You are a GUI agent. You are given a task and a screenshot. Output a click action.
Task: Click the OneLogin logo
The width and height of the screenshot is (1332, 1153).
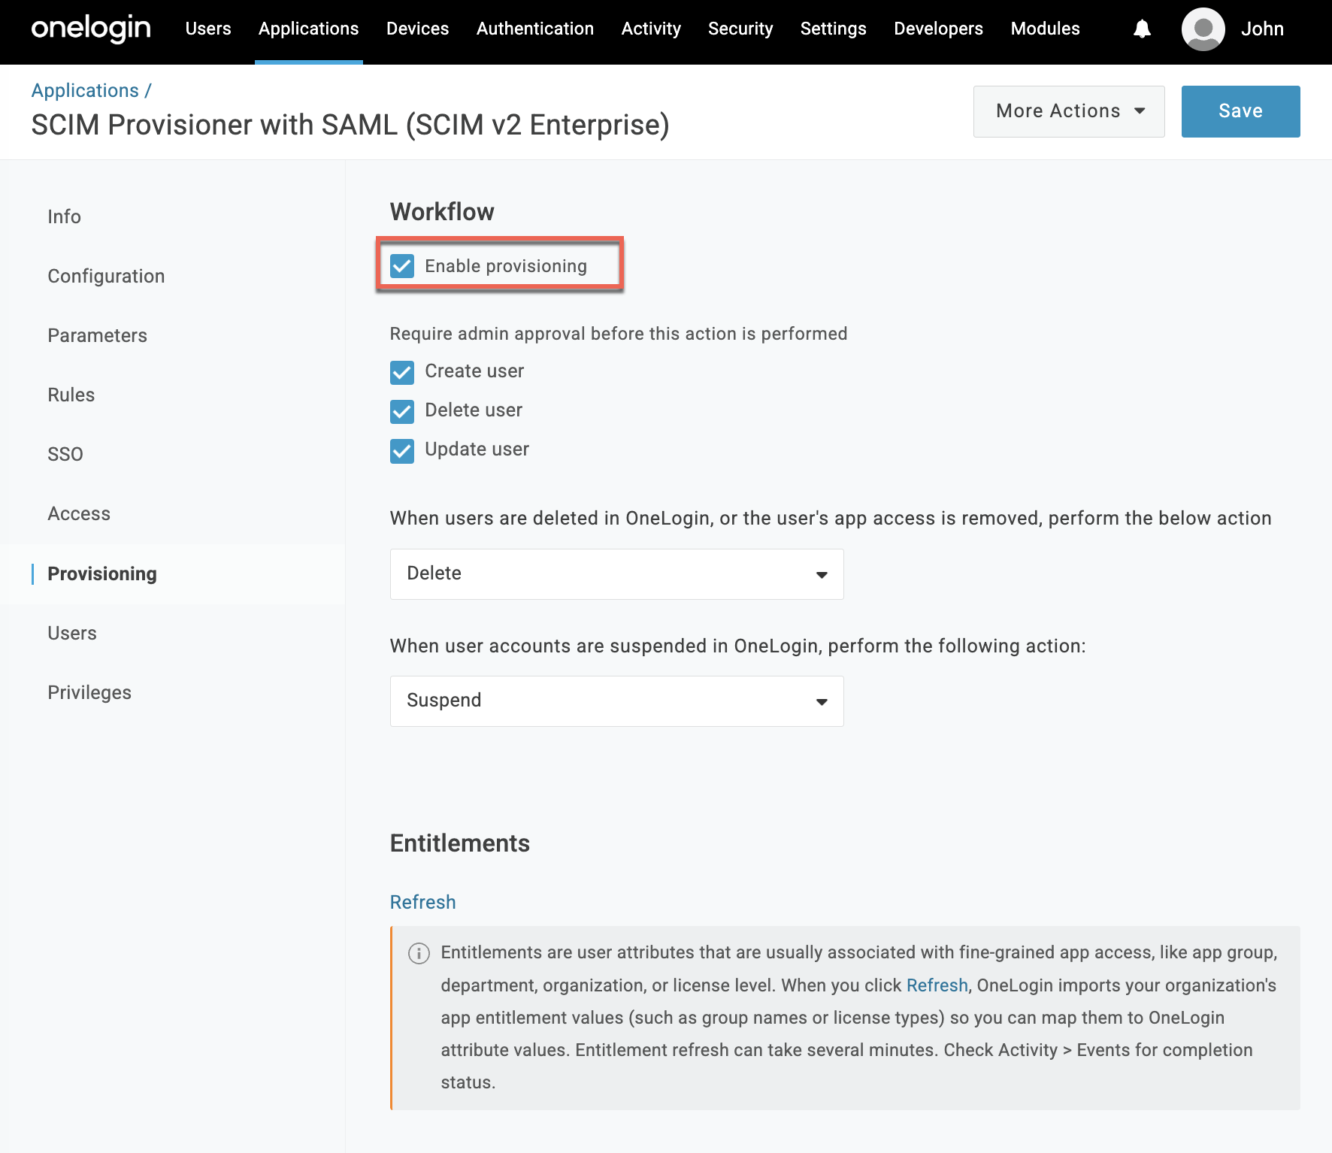click(x=89, y=29)
